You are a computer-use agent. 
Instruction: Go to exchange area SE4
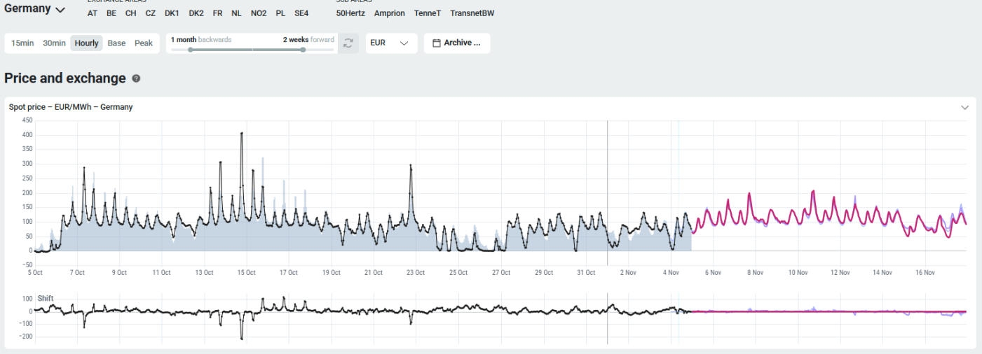coord(301,13)
